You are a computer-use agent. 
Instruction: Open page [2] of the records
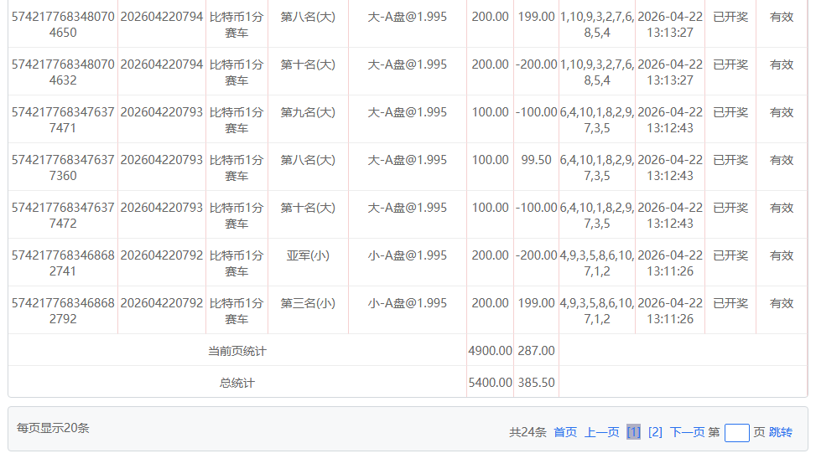point(655,432)
